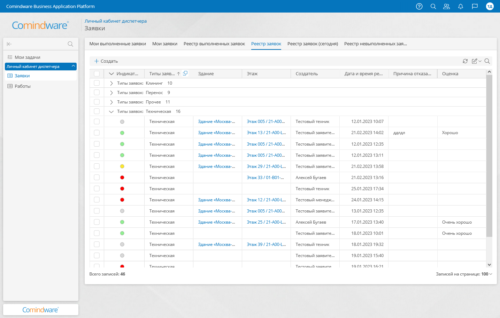
Task: Switch to Реестр выполненных заявок tab
Action: point(214,44)
